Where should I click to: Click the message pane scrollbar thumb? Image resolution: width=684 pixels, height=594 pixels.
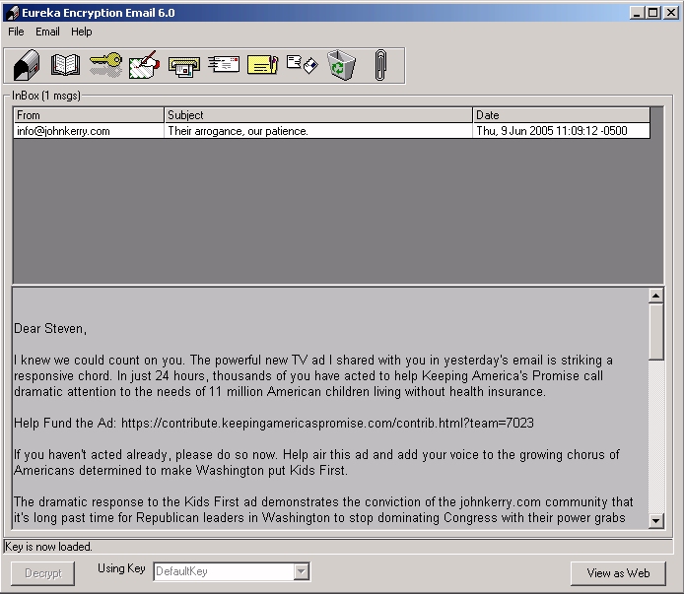[x=656, y=332]
